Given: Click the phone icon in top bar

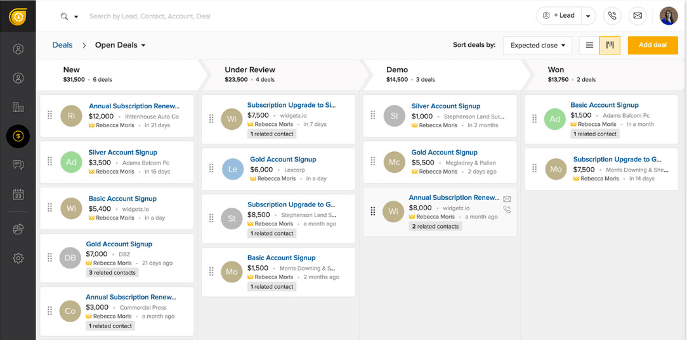Looking at the screenshot, I should 612,16.
